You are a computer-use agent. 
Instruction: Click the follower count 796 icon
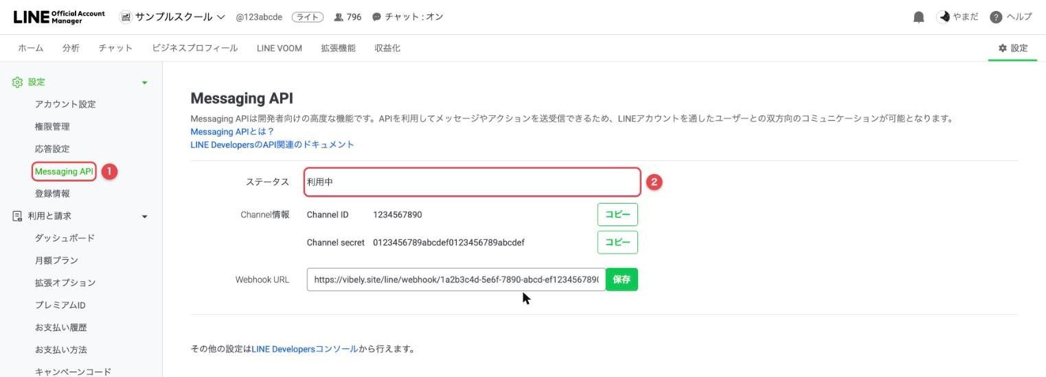coord(338,17)
